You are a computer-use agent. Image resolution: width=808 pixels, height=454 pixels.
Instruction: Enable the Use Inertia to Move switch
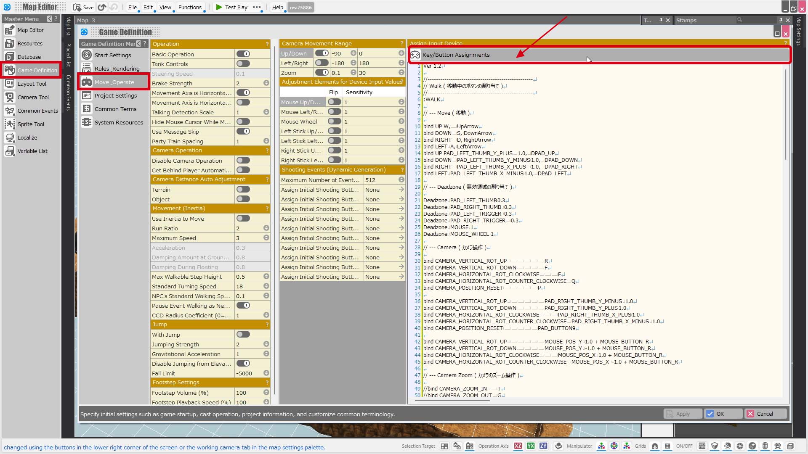[x=243, y=219]
